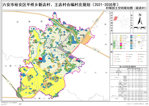The height and width of the screenshot is (106, 149).
Task: Click the map scale bar
Action: click(139, 27)
